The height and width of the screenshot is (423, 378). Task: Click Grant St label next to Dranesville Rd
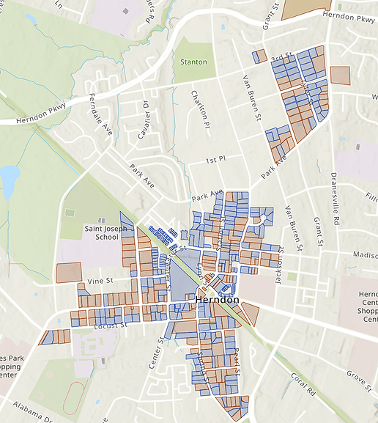click(x=318, y=232)
